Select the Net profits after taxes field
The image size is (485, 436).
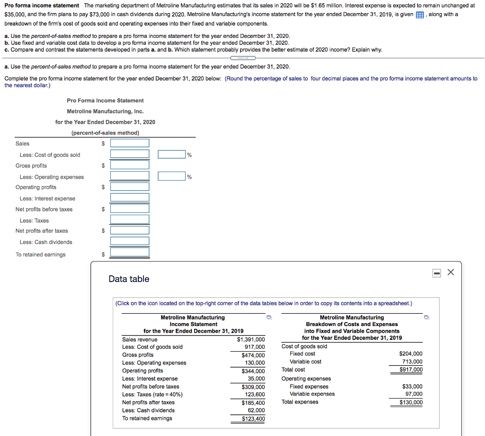click(130, 230)
